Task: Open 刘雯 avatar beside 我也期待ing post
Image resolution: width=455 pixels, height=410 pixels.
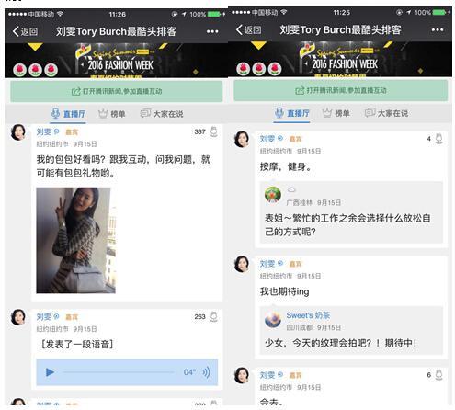Action: (242, 264)
